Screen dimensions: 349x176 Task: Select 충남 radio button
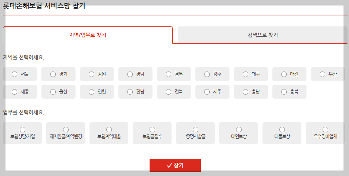(246, 92)
